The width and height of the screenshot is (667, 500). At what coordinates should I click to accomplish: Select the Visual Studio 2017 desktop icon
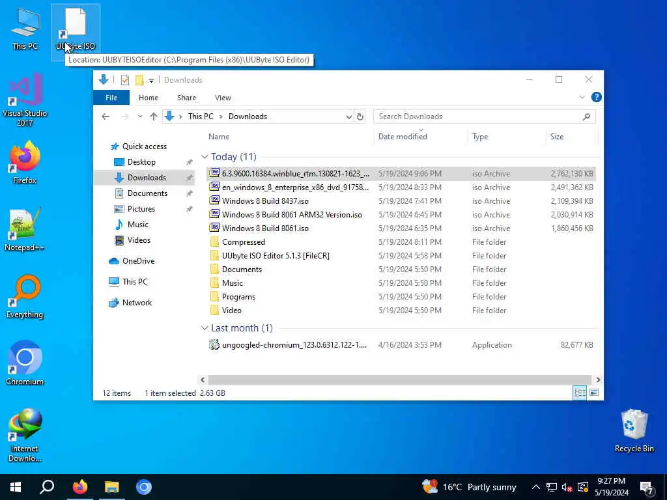pyautogui.click(x=25, y=100)
